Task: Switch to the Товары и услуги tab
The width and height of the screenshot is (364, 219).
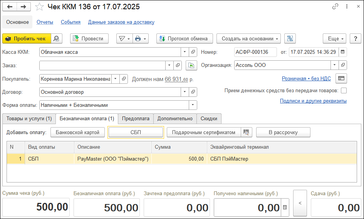Action: point(29,119)
